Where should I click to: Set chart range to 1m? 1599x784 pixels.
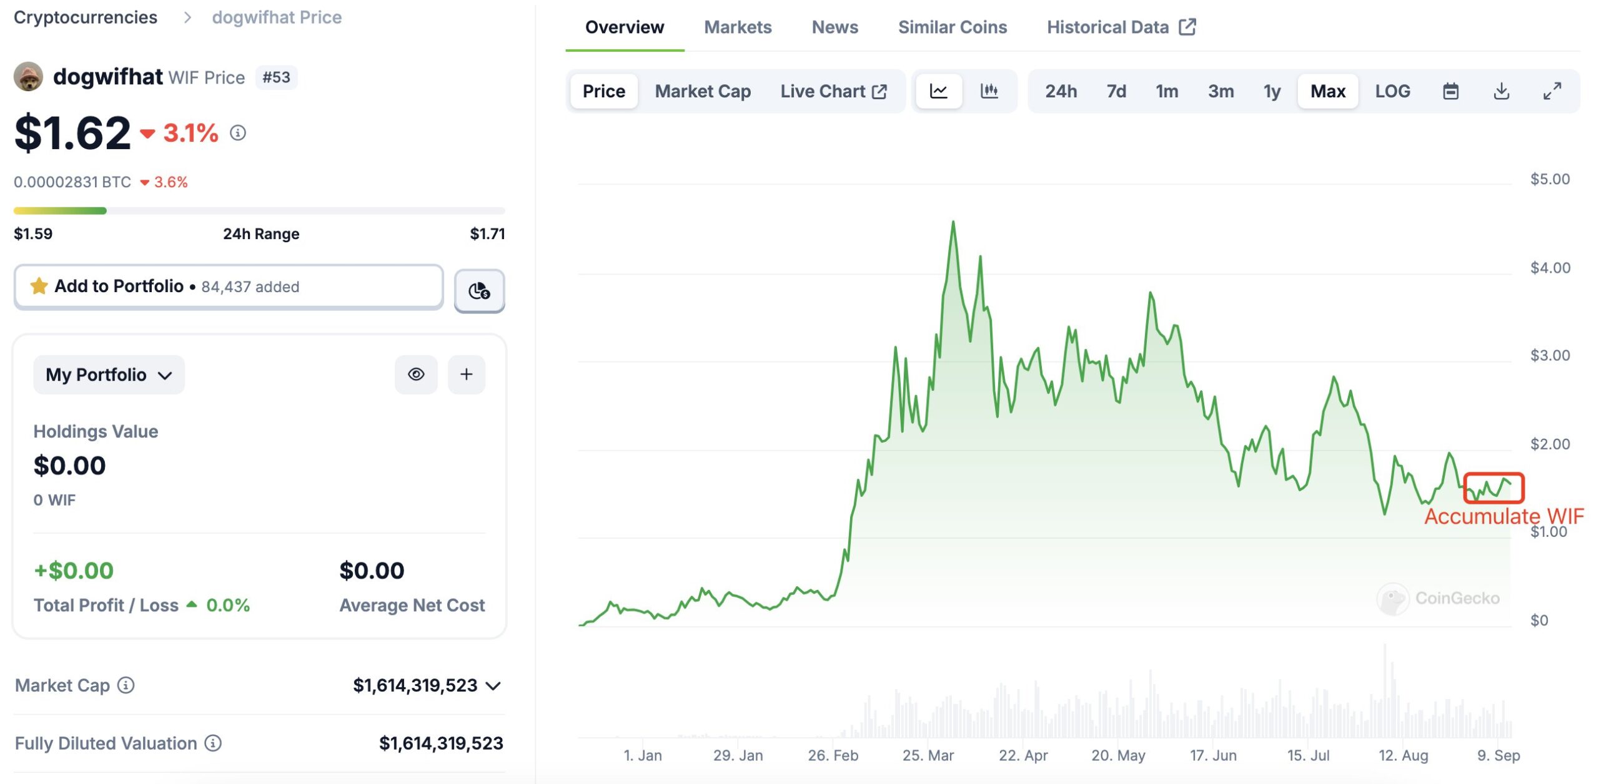pyautogui.click(x=1167, y=91)
